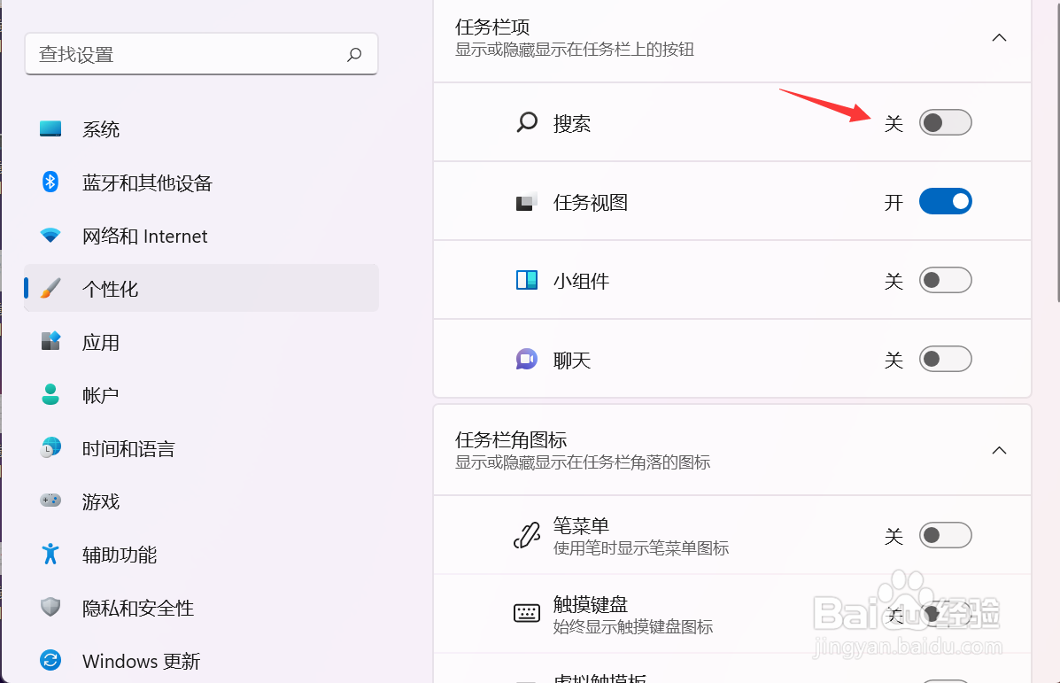Click the Chat icon in the 聊天 row
Viewport: 1060px width, 683px height.
pyautogui.click(x=527, y=359)
